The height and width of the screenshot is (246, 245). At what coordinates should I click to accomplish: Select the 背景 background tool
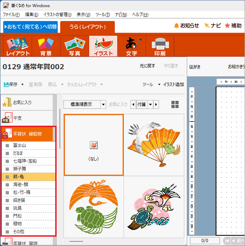(x=46, y=46)
